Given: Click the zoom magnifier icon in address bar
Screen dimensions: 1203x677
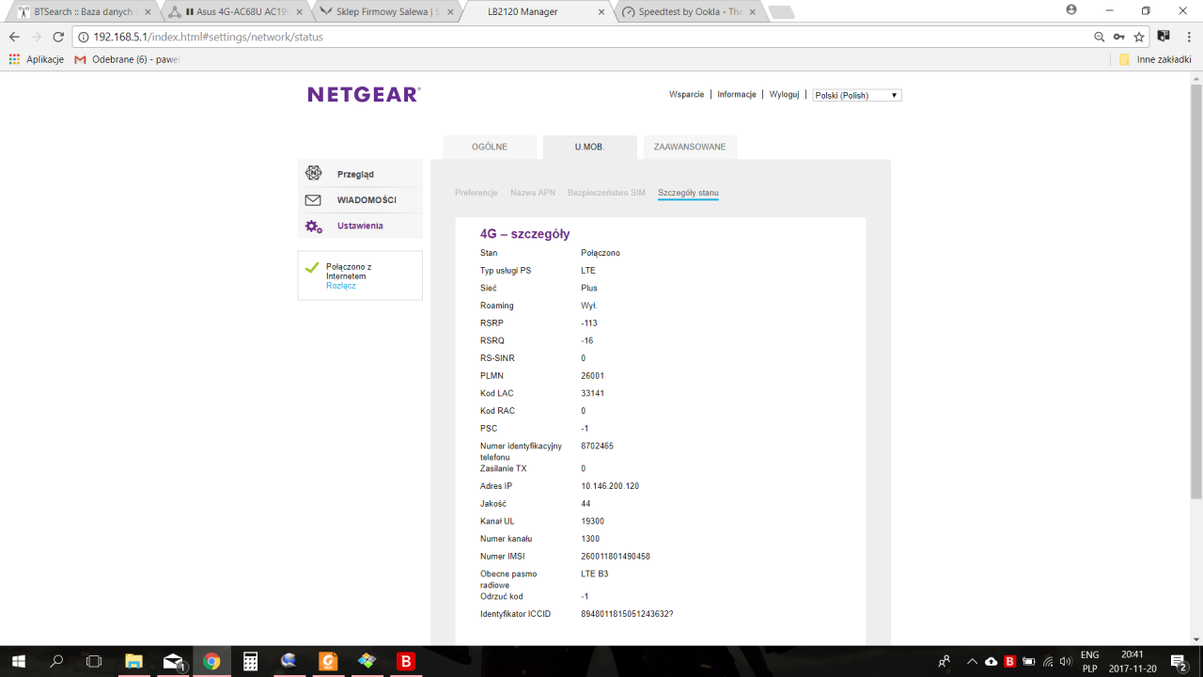Looking at the screenshot, I should pyautogui.click(x=1100, y=37).
